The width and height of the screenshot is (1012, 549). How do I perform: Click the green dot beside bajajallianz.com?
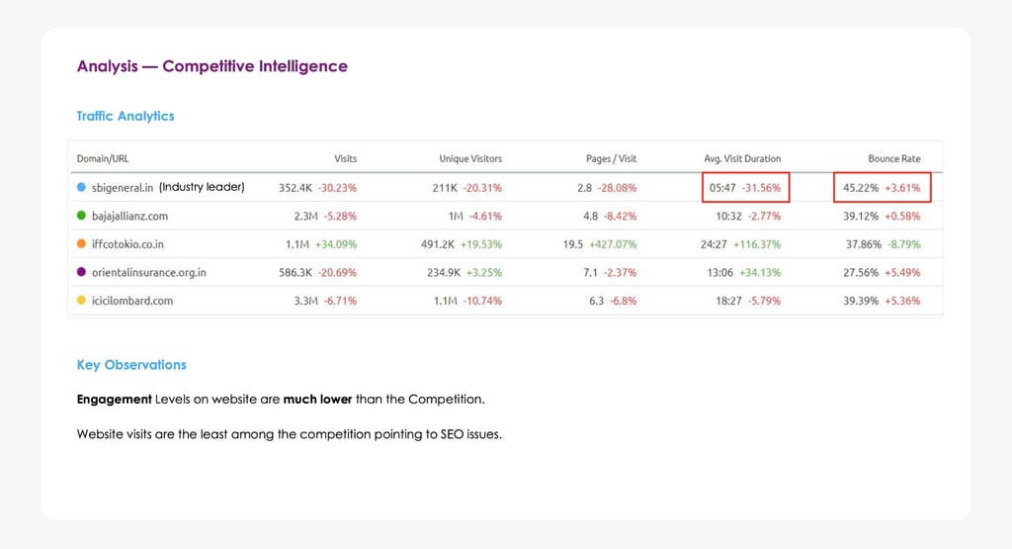[81, 216]
